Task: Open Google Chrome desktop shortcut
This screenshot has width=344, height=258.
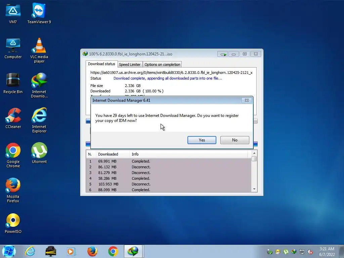Action: [13, 155]
